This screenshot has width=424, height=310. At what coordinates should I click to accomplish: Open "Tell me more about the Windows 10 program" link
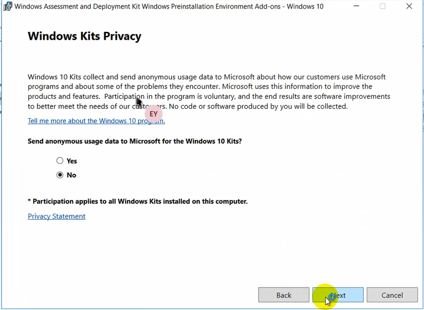(96, 121)
